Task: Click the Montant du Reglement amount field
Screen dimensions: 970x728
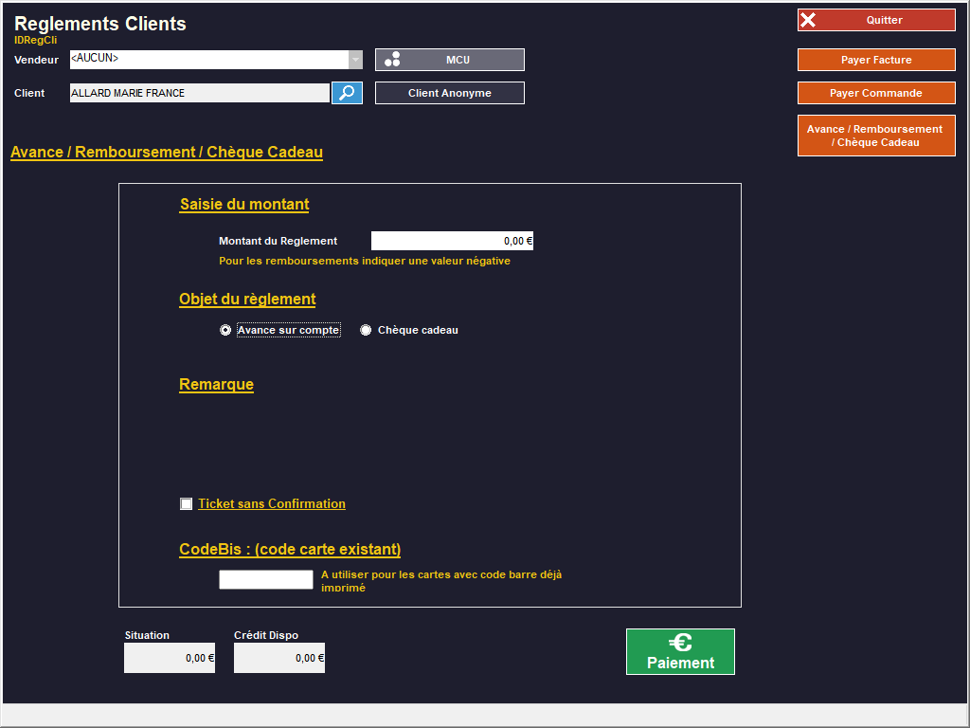Action: [x=452, y=241]
